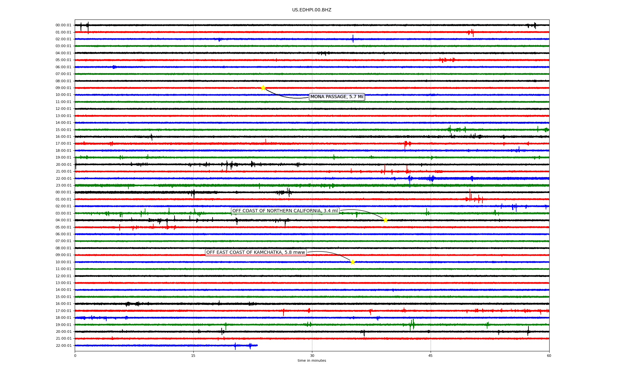Click the 09:00:01 label on the Mona Passage star row
Viewport: 624px width, 390px height.
63,88
